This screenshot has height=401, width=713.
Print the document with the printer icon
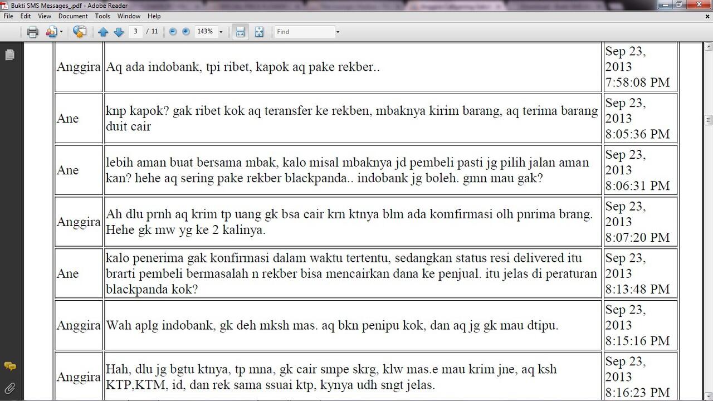tap(32, 32)
